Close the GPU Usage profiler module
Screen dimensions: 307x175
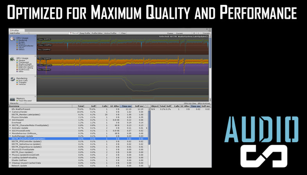tap(35, 56)
